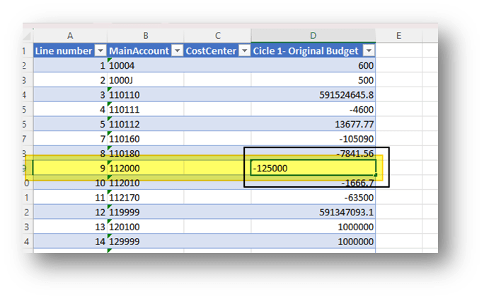Select column B header
484x299 pixels.
[144, 35]
